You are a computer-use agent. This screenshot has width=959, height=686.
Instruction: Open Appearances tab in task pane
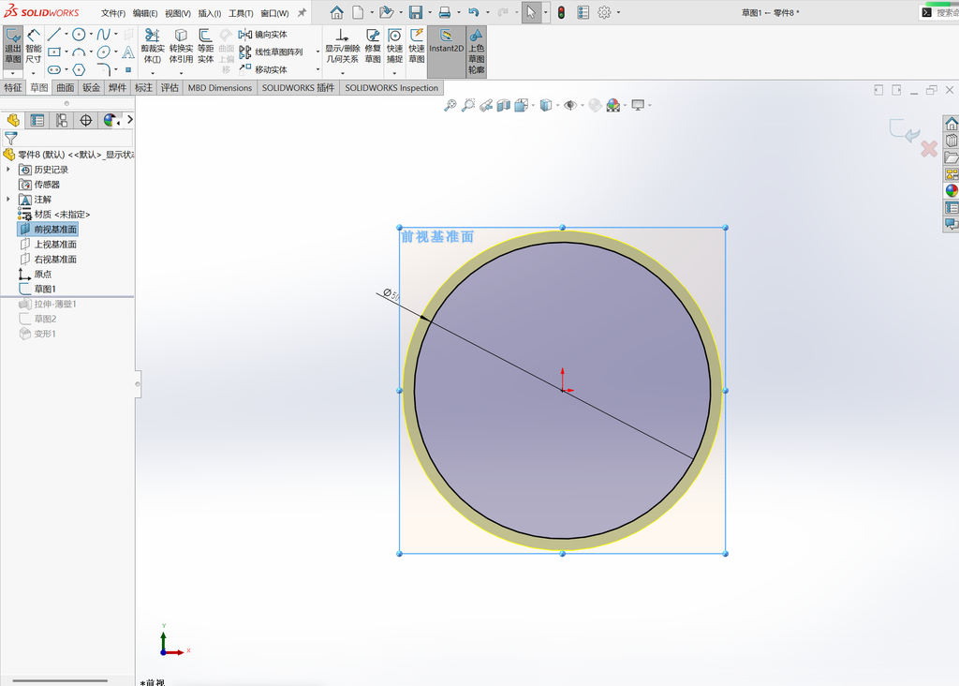point(952,191)
